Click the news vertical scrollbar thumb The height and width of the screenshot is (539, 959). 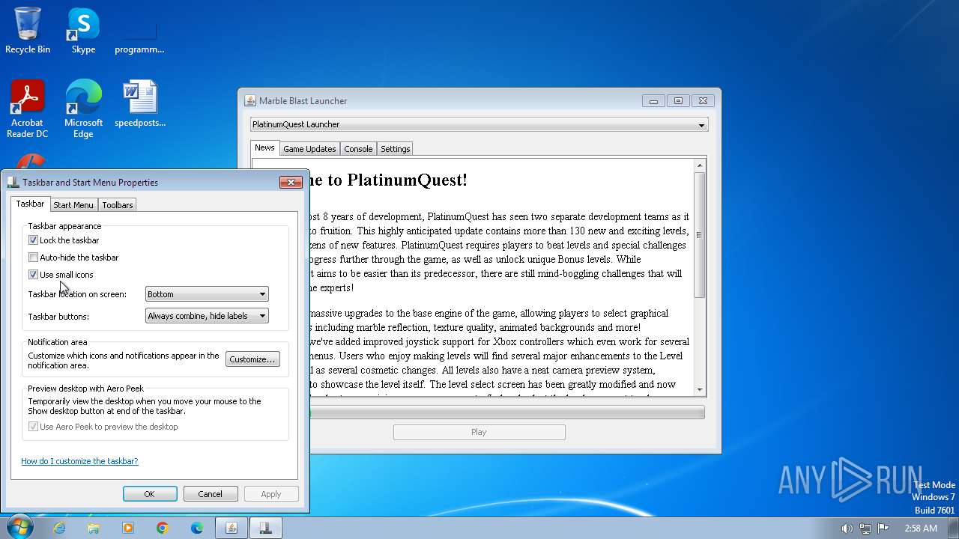click(700, 235)
